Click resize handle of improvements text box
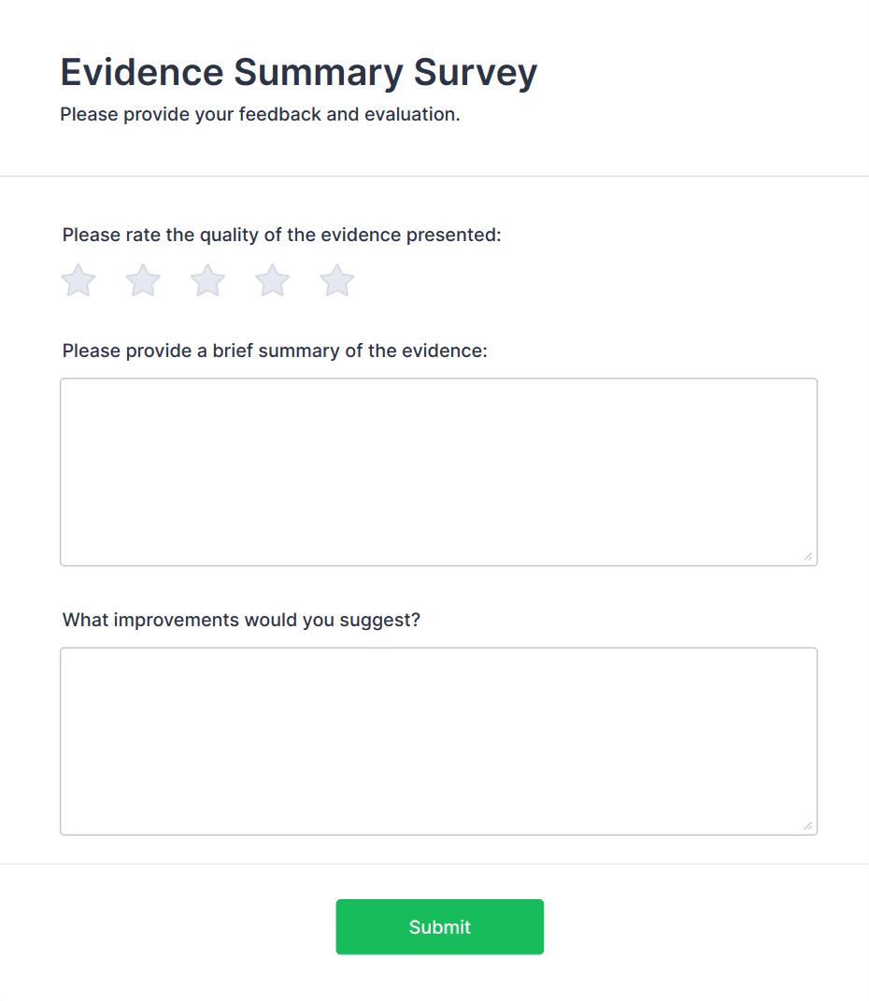Screen dimensions: 869x1001 tap(808, 826)
